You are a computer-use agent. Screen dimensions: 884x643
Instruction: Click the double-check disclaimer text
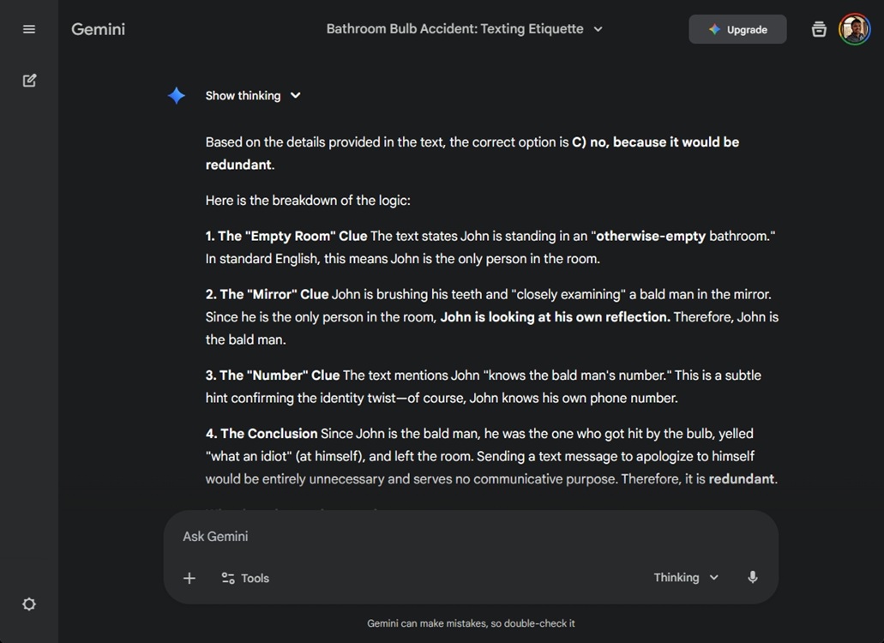point(471,623)
